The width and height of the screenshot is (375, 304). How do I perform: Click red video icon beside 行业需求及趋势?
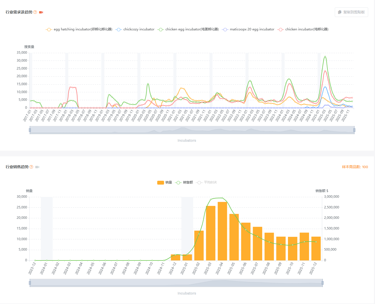41,12
